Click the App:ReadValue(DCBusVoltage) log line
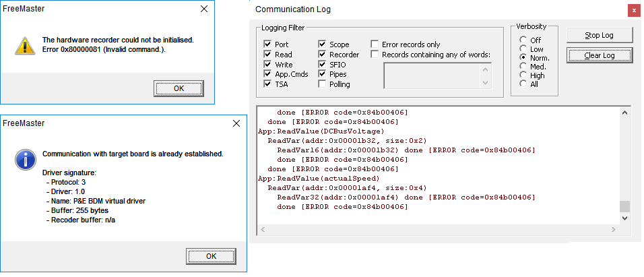 pos(321,131)
